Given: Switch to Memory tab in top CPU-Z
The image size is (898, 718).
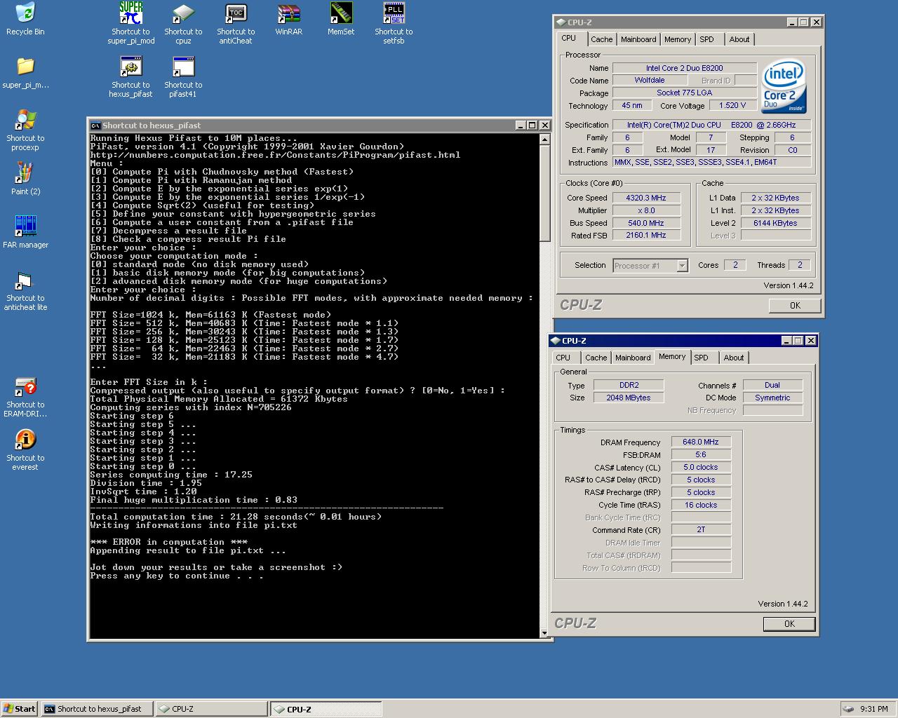Looking at the screenshot, I should coord(678,39).
